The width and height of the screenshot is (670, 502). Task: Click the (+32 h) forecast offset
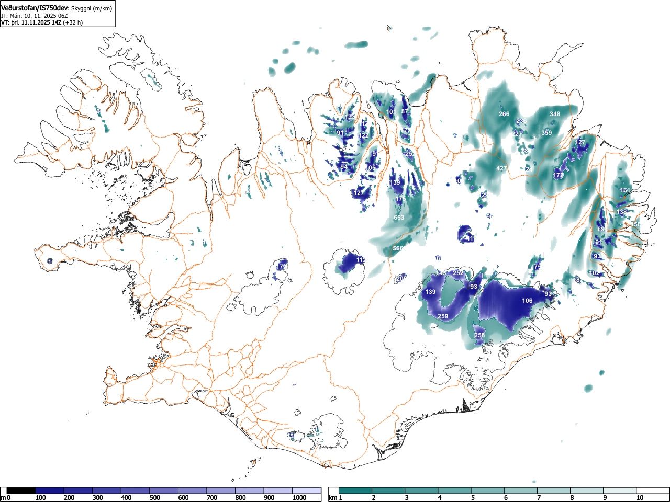[x=73, y=22]
